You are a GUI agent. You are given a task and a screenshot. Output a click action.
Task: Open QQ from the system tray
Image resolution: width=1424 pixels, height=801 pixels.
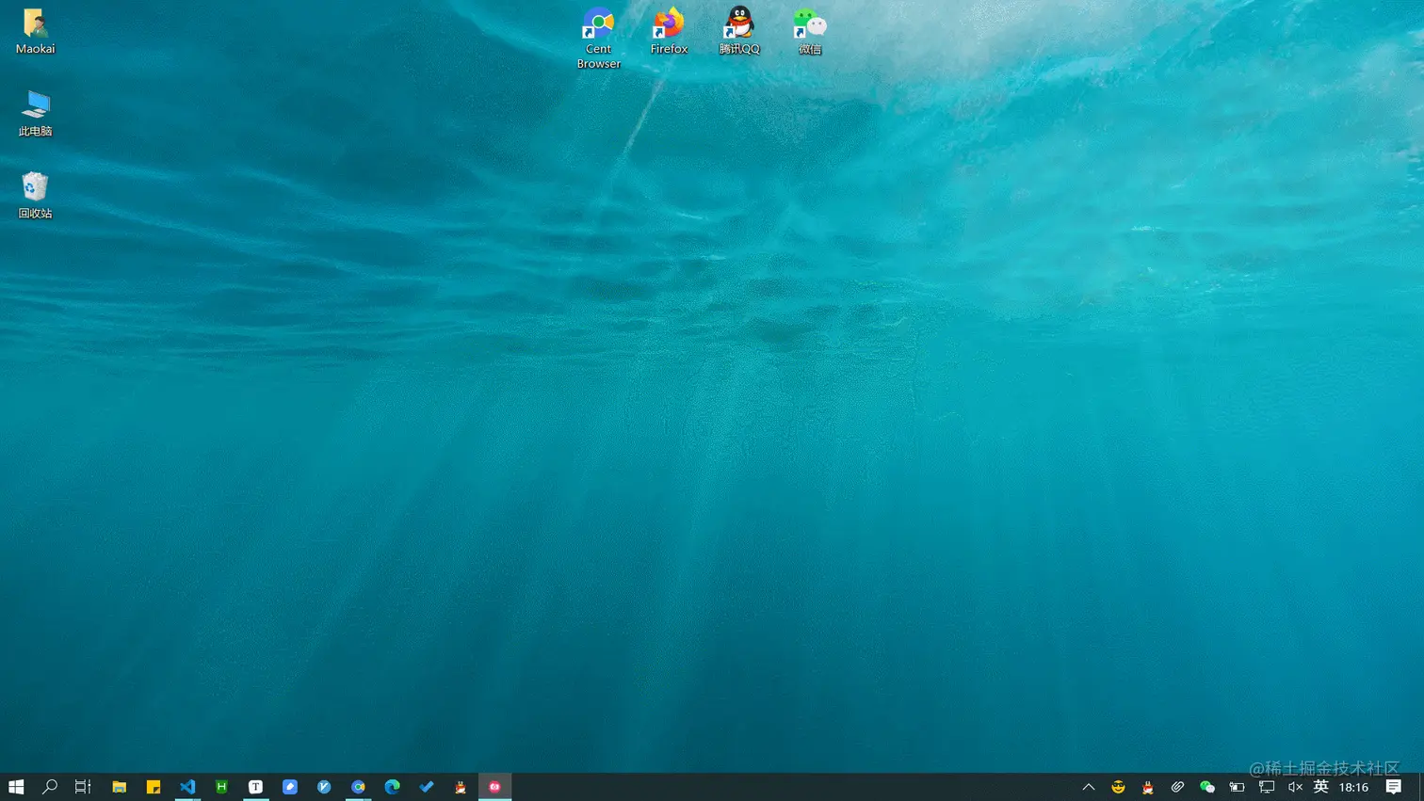1147,787
